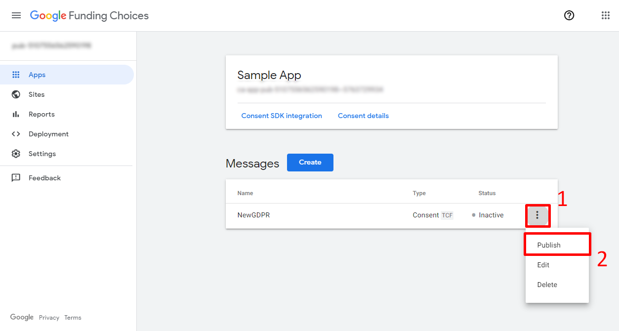Open the Privacy footer link
The width and height of the screenshot is (619, 331).
click(49, 318)
